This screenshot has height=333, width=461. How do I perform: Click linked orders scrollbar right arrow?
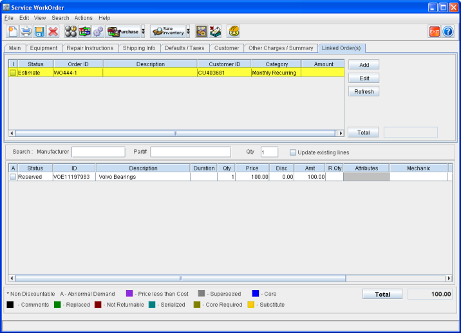[x=341, y=133]
